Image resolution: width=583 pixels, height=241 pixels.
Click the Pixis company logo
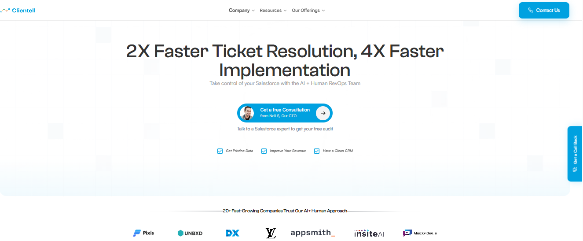click(143, 233)
